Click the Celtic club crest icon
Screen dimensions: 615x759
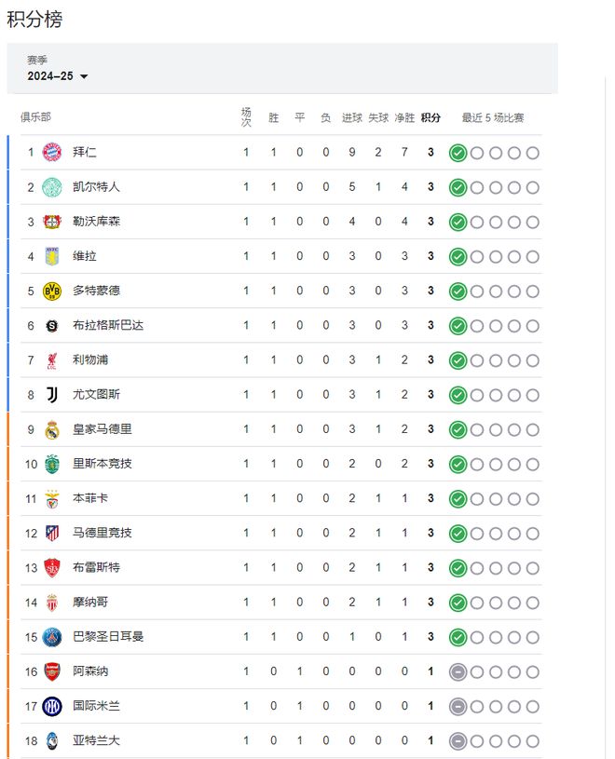tap(52, 187)
